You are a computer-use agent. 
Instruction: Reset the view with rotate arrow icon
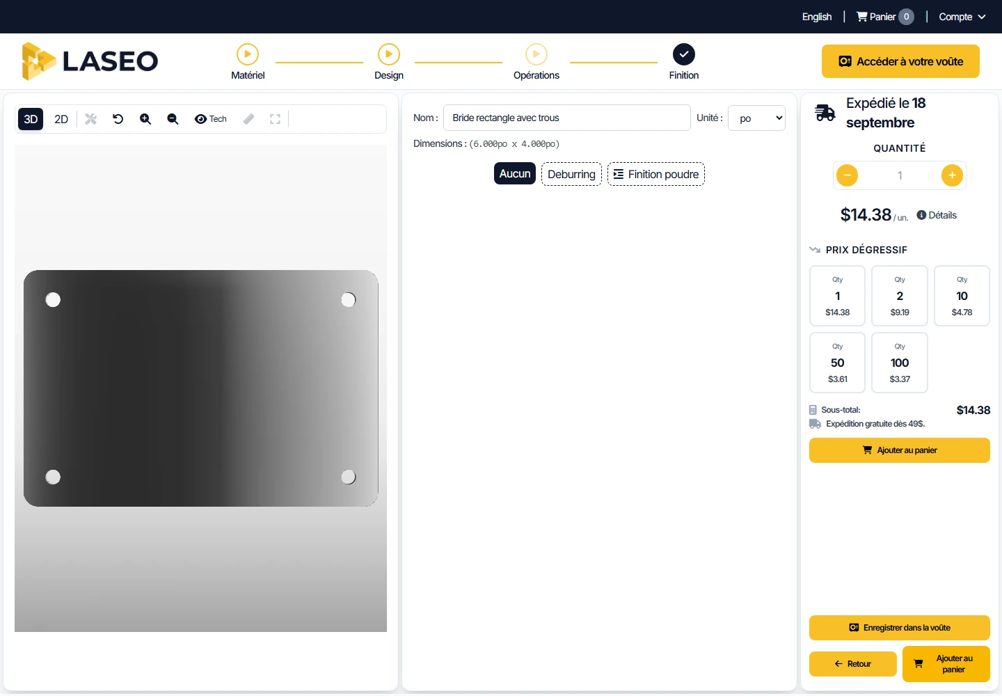tap(118, 119)
